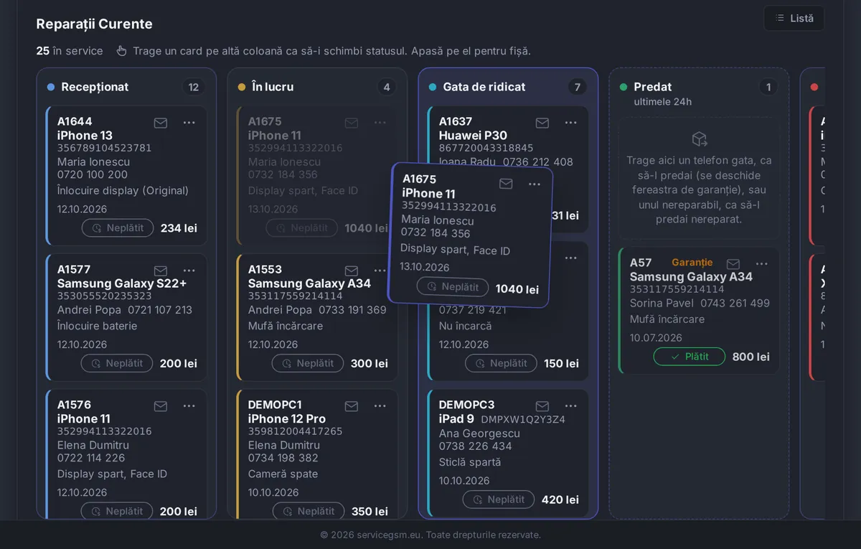The image size is (861, 549).
Task: Open the three-dot menu on card A1644
Action: point(189,123)
